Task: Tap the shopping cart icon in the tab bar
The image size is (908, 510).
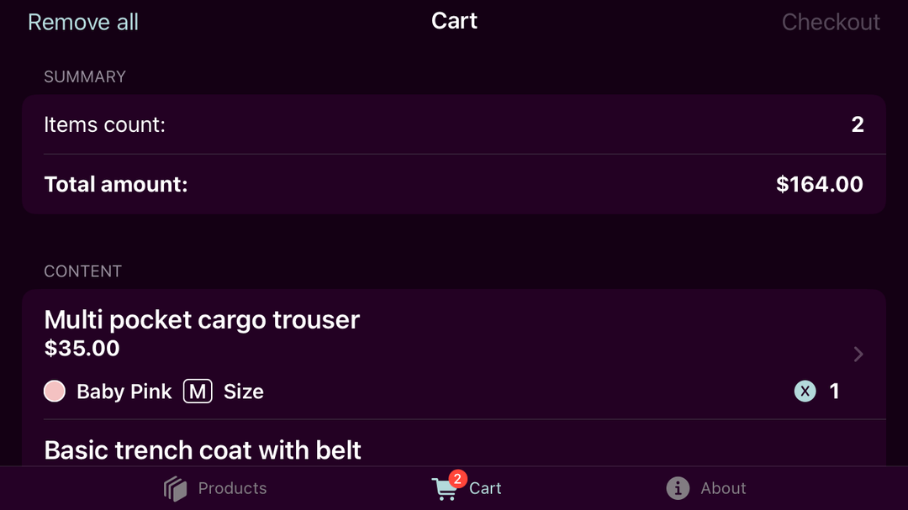Action: coord(445,488)
